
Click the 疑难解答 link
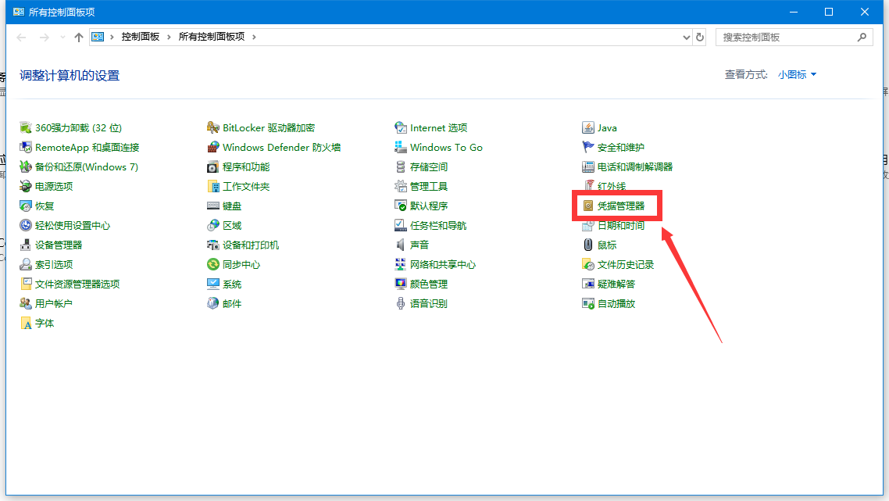[x=616, y=284]
